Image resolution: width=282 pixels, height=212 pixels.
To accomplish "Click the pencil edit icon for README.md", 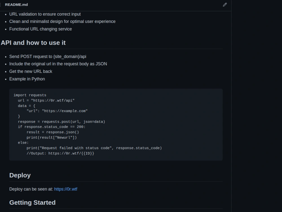I will 225,5.
